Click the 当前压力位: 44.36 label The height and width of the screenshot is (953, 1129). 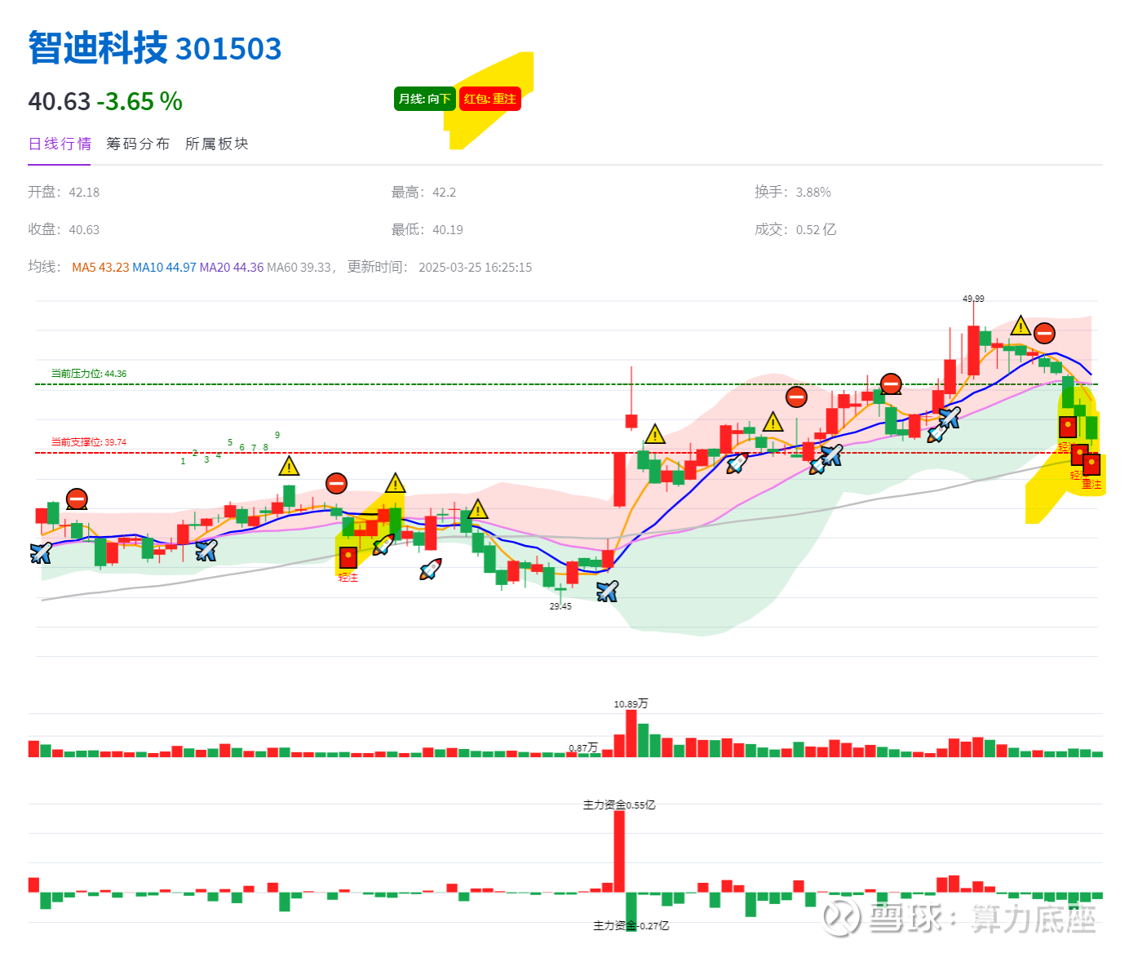click(89, 374)
